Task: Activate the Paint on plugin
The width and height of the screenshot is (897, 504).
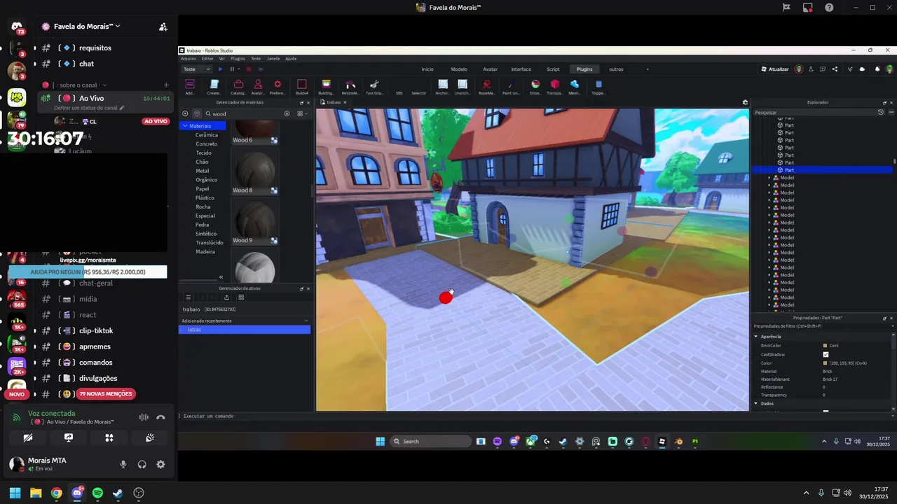Action: [x=510, y=87]
